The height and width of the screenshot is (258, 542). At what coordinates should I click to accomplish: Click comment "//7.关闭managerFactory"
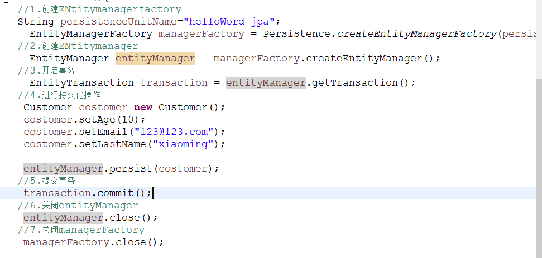click(81, 230)
